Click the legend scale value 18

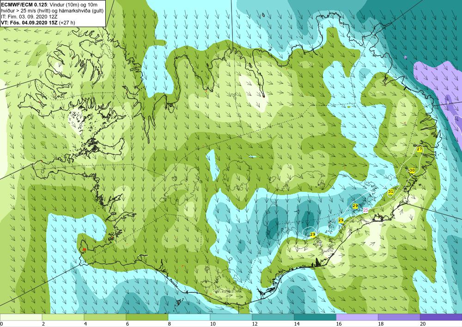[x=381, y=324]
